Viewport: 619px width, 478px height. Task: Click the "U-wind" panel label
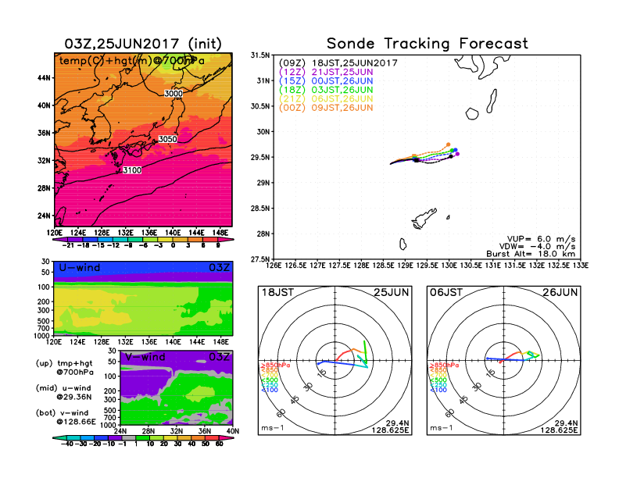tap(80, 268)
